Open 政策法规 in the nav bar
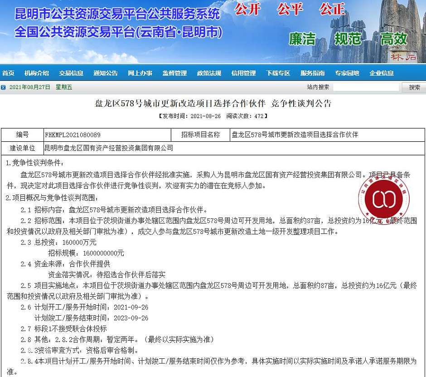 coord(209,73)
